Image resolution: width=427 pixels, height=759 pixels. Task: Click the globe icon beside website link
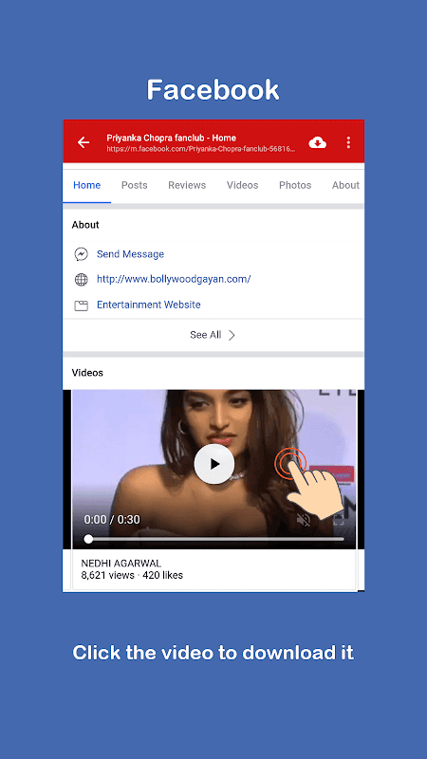(x=81, y=279)
